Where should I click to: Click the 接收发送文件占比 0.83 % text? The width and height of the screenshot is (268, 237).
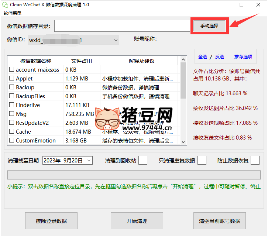pos(222,138)
